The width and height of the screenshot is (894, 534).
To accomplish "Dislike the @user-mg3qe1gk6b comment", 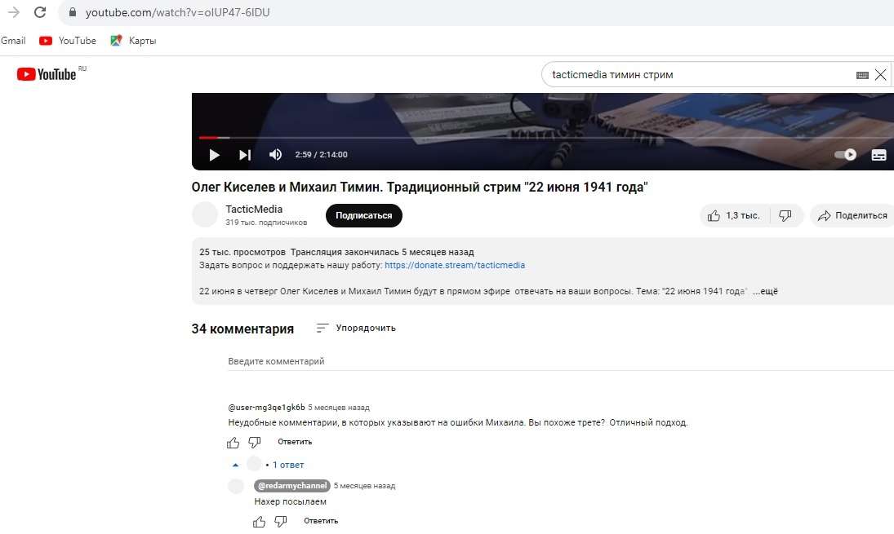I will [254, 443].
